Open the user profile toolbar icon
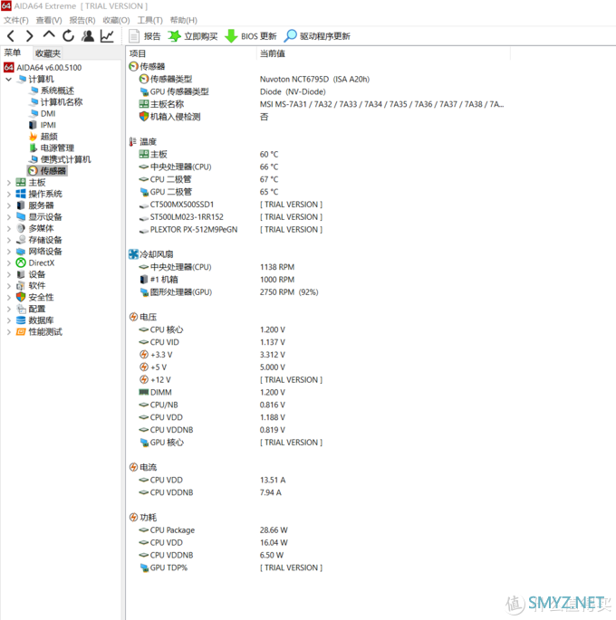The image size is (616, 620). (x=88, y=36)
